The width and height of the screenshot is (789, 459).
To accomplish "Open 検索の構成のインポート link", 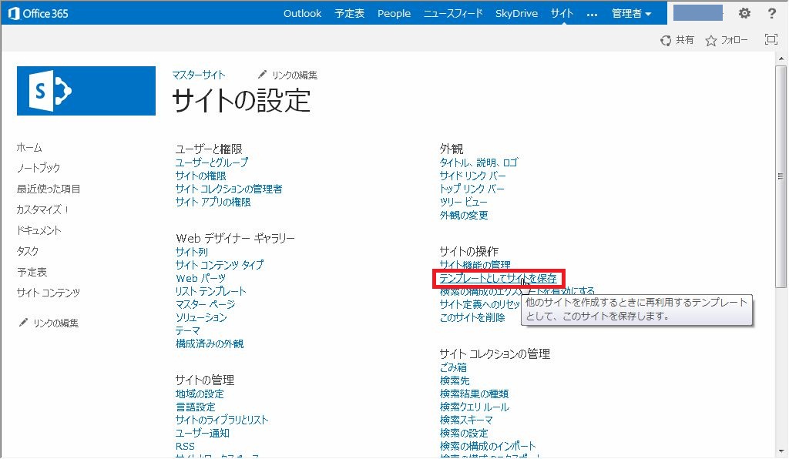I will coord(488,446).
